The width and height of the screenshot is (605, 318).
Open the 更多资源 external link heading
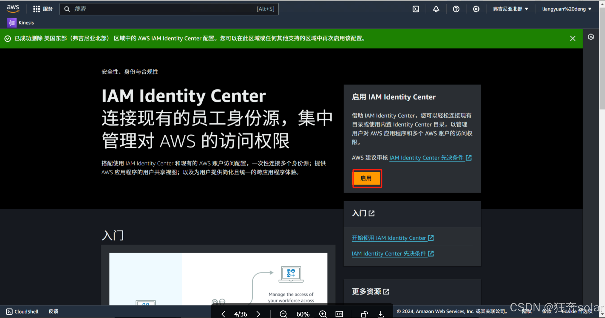click(371, 291)
